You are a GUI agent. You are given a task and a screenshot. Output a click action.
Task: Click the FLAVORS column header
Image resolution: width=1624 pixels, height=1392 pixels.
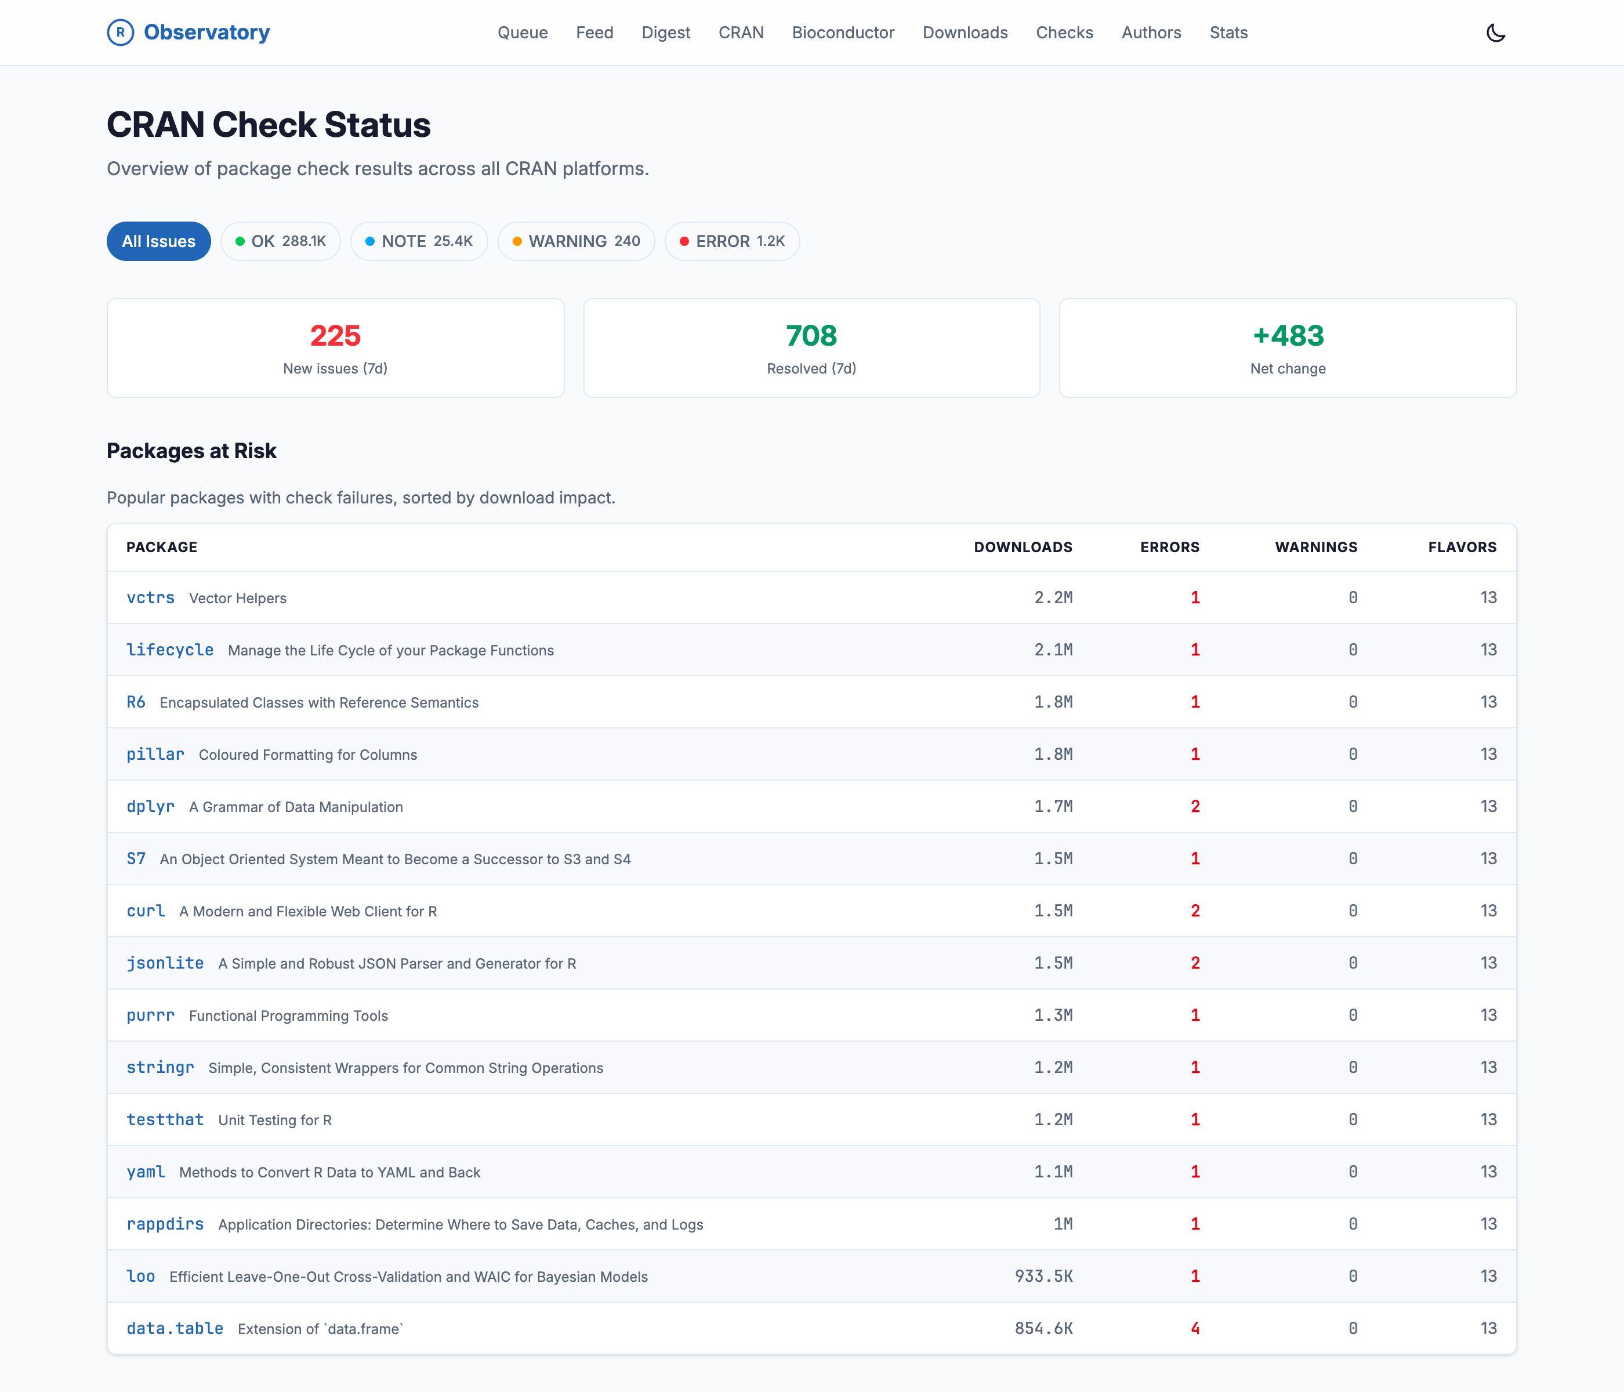(1462, 547)
